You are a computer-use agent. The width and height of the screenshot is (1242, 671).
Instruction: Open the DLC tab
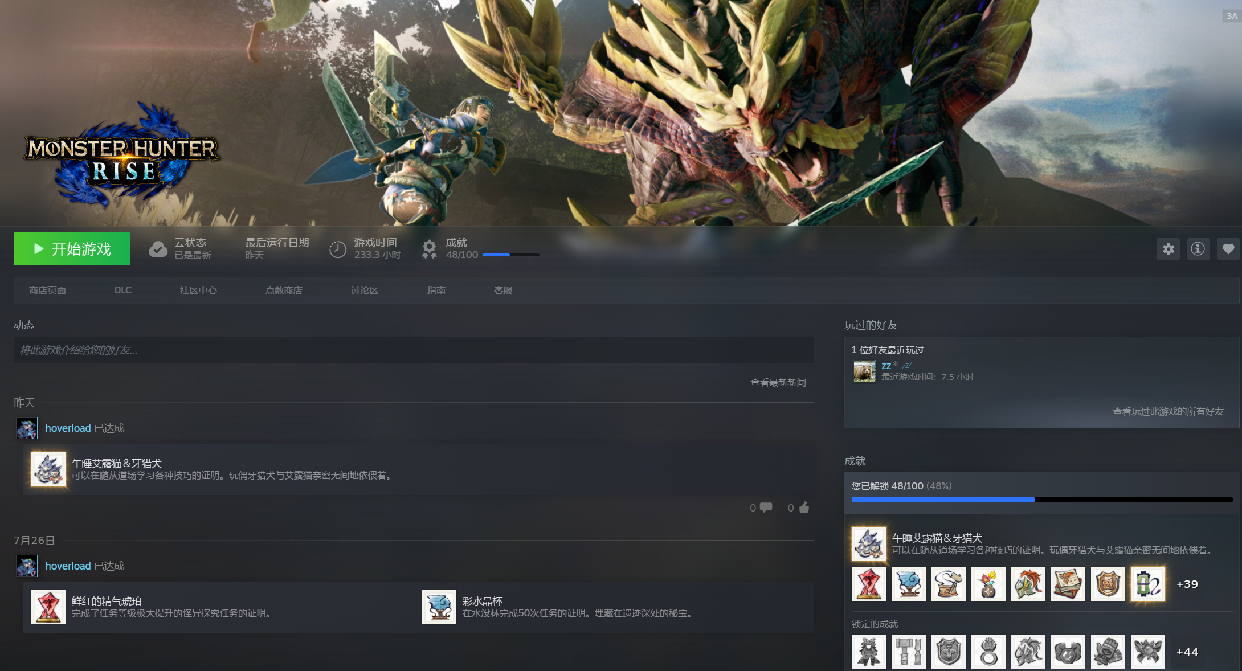[122, 291]
